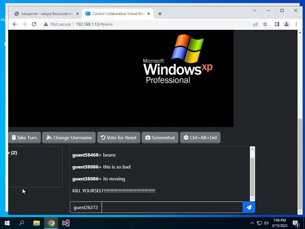The height and width of the screenshot is (229, 305).
Task: Open the network status tray icon
Action: click(259, 223)
